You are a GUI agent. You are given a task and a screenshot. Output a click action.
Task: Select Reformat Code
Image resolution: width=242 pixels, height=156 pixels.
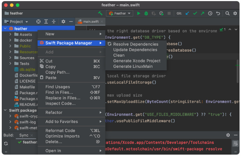tap(71, 131)
